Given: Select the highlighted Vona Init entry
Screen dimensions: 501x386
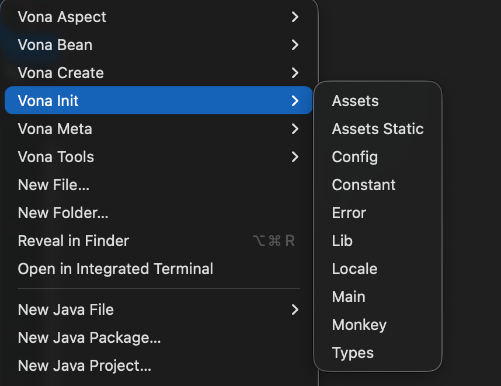Looking at the screenshot, I should tap(48, 101).
